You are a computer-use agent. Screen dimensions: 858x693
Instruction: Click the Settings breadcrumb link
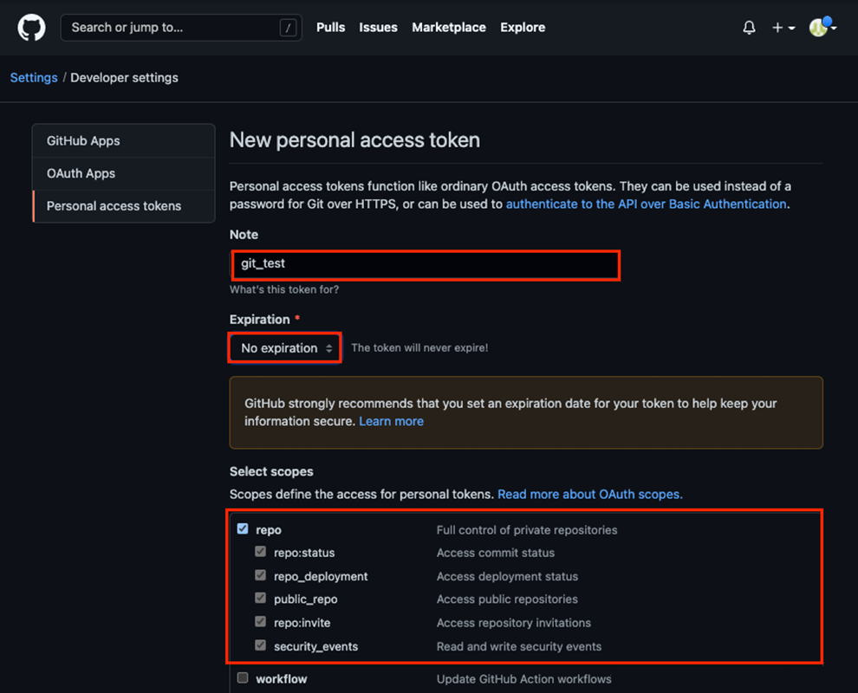(x=34, y=78)
